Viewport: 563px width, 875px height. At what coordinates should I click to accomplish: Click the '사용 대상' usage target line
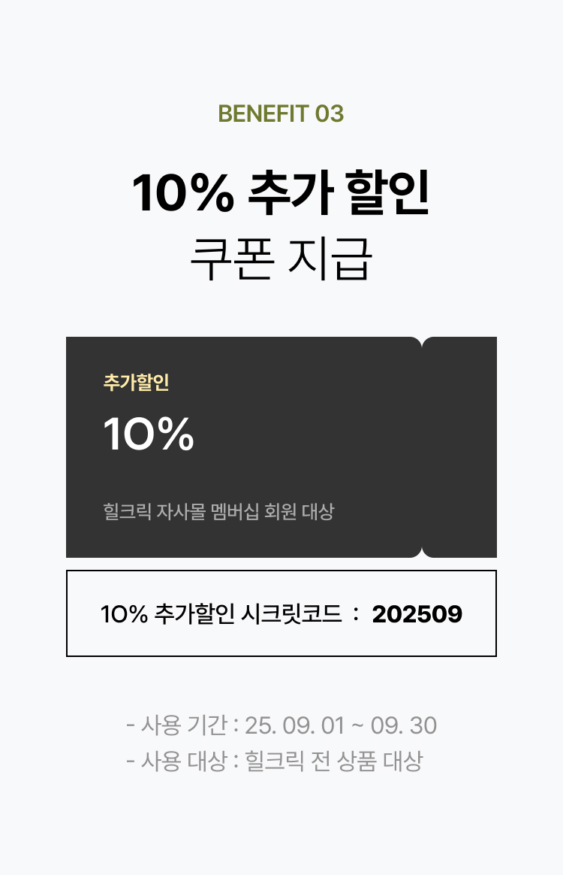tap(274, 761)
